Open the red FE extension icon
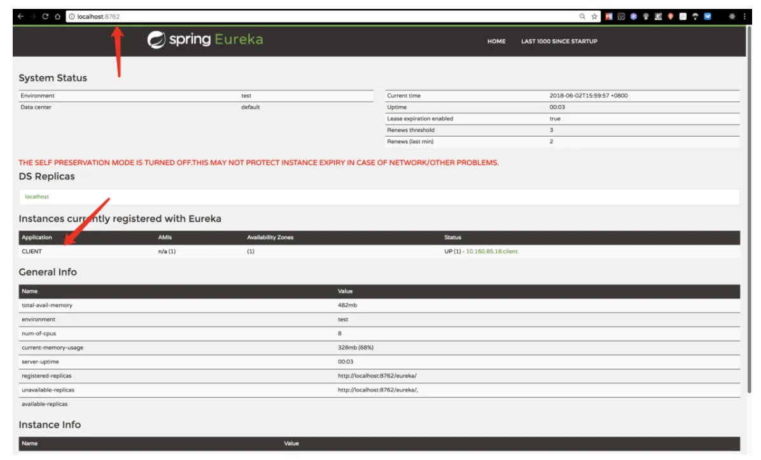761x460 pixels. (608, 17)
